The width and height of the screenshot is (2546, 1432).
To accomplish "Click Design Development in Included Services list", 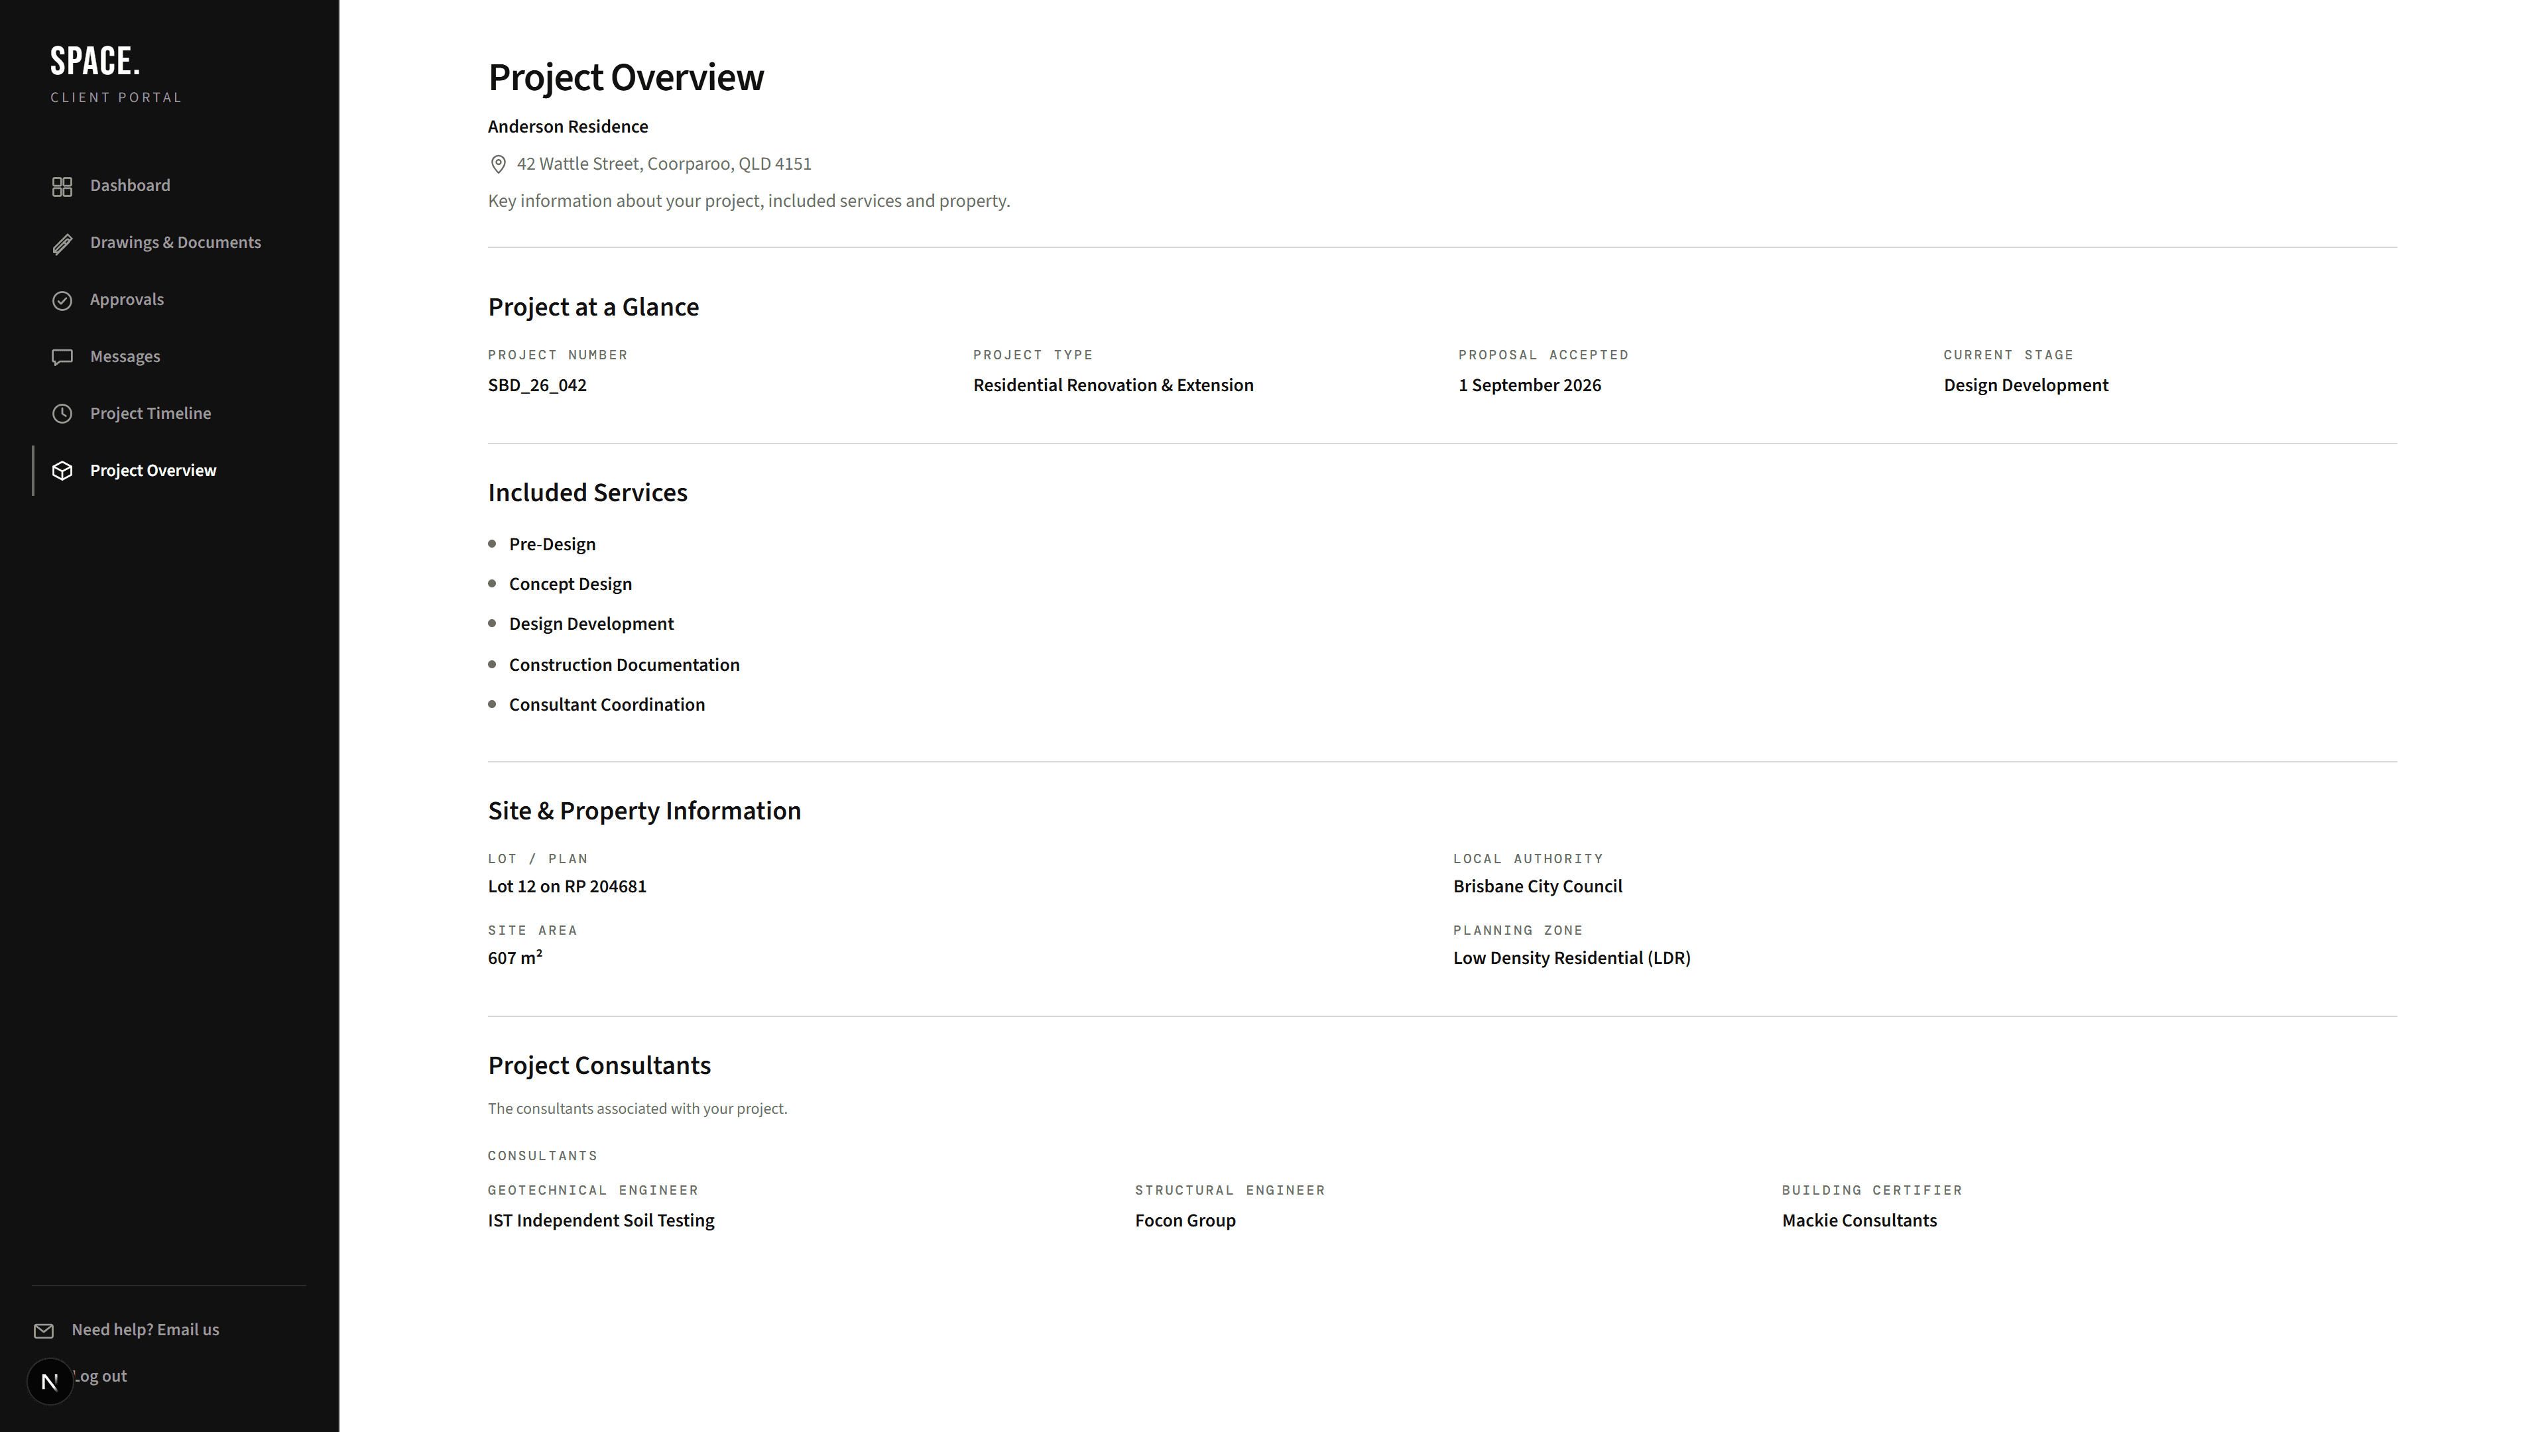I will pyautogui.click(x=591, y=624).
